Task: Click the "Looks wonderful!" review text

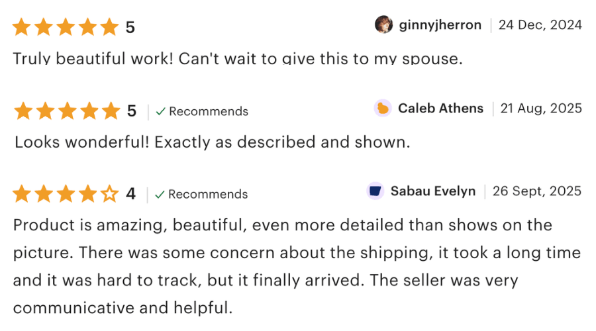Action: [x=212, y=142]
